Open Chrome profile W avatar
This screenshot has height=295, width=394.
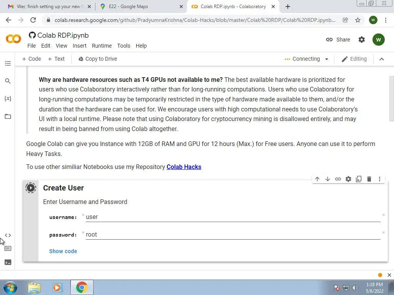coord(373,20)
